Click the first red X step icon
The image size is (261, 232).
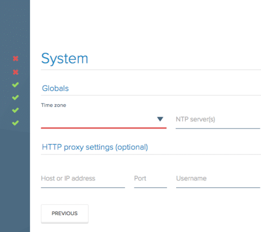point(16,59)
